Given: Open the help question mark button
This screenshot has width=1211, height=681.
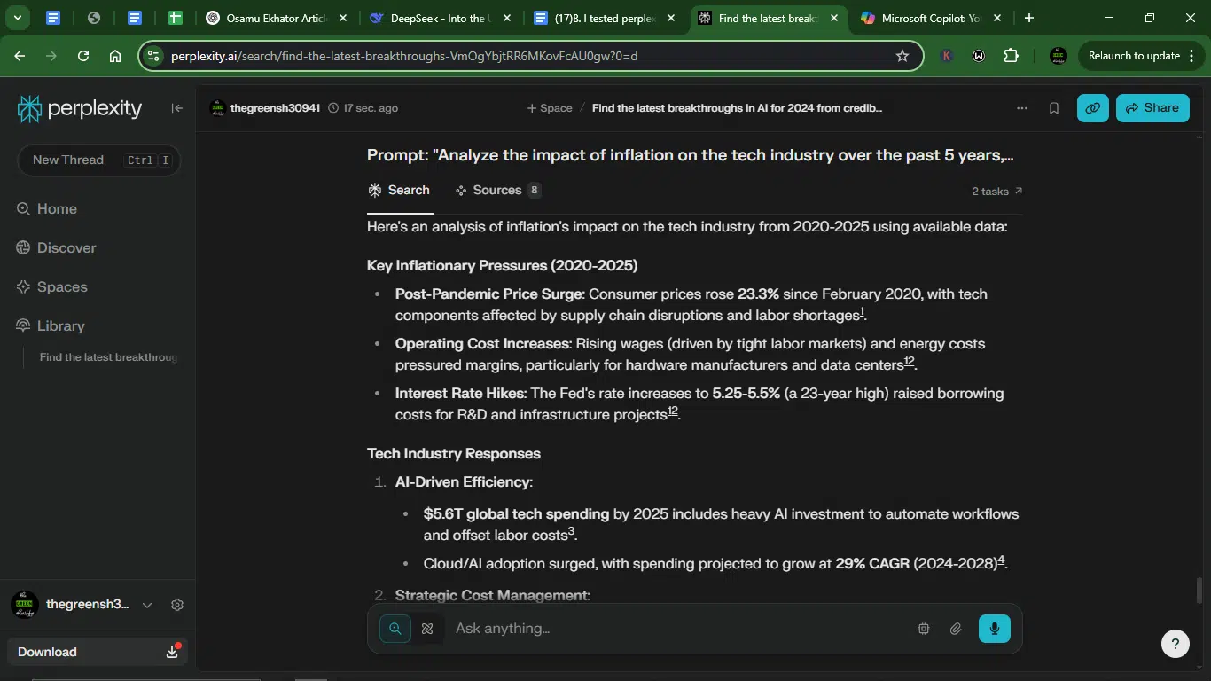Looking at the screenshot, I should 1176,644.
